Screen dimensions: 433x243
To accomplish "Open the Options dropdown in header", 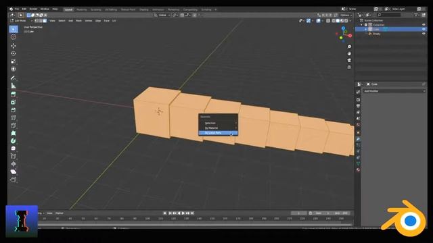I will (x=346, y=15).
